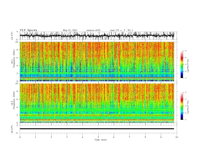Click the time axis tick label '3'
Screen dimensions: 199x154
coord(67,137)
